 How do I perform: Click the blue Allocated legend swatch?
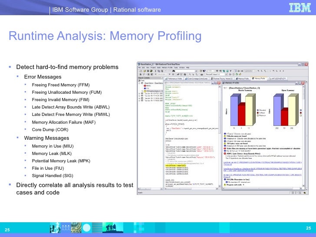point(258,110)
